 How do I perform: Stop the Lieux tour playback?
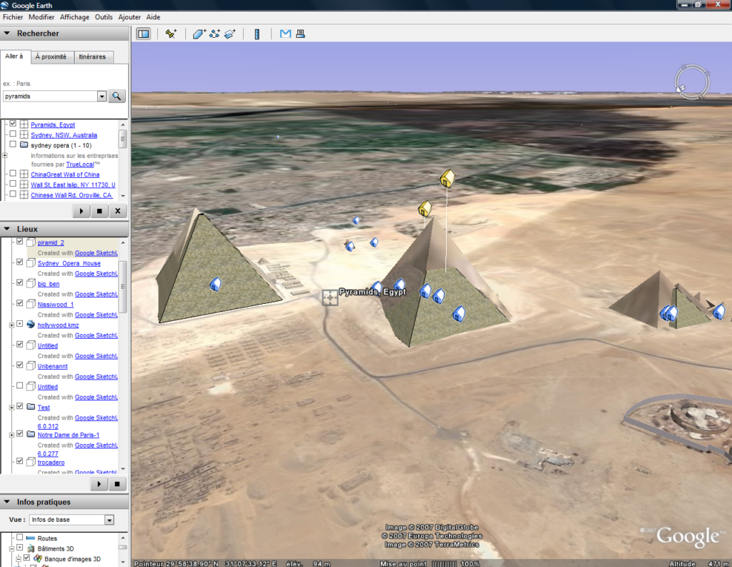(x=117, y=484)
